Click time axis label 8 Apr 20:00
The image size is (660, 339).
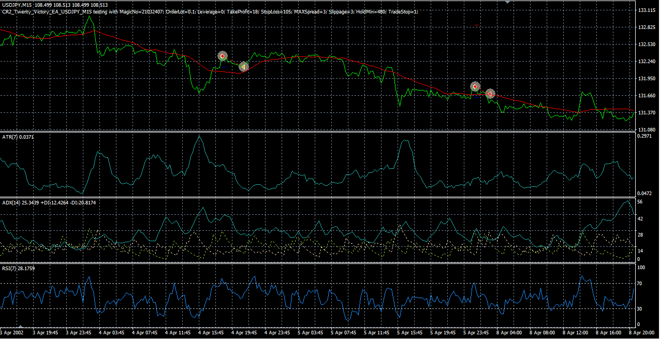coord(641,333)
